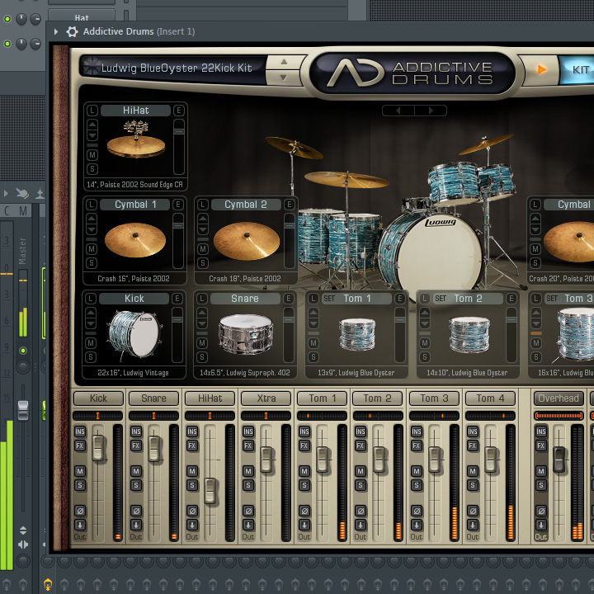Image resolution: width=594 pixels, height=594 pixels.
Task: Click SET button on Tom 3
Action: [x=552, y=299]
